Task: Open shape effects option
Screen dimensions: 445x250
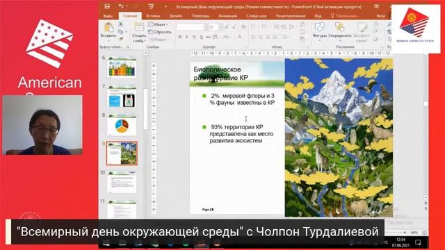Action: [x=376, y=39]
